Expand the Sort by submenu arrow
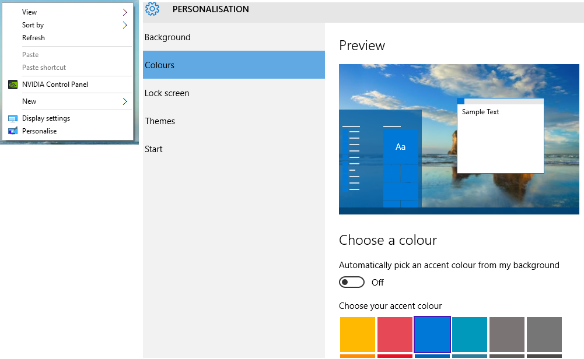 (x=125, y=25)
